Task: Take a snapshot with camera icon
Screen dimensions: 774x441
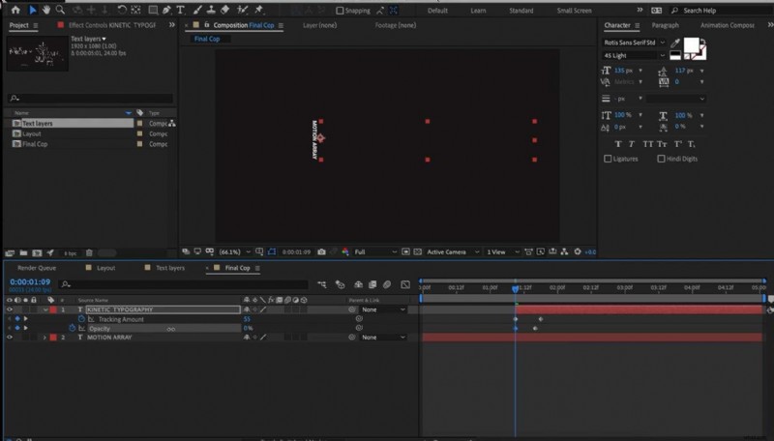Action: point(322,252)
